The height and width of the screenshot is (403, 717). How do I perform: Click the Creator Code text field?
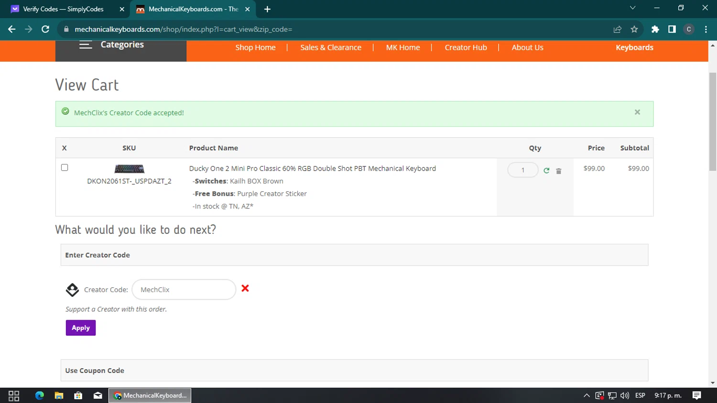point(184,290)
